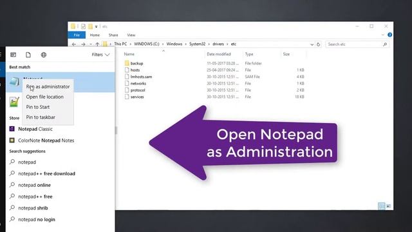The image size is (412, 232).
Task: Select the services file
Action: click(137, 97)
